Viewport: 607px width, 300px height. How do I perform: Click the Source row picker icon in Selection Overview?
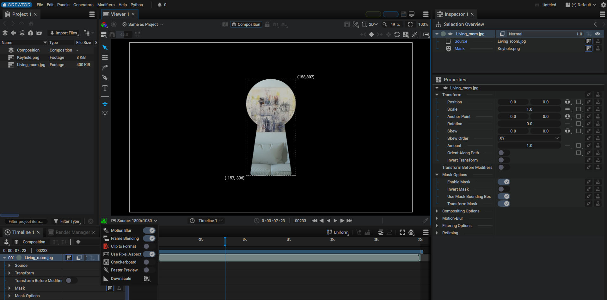589,41
